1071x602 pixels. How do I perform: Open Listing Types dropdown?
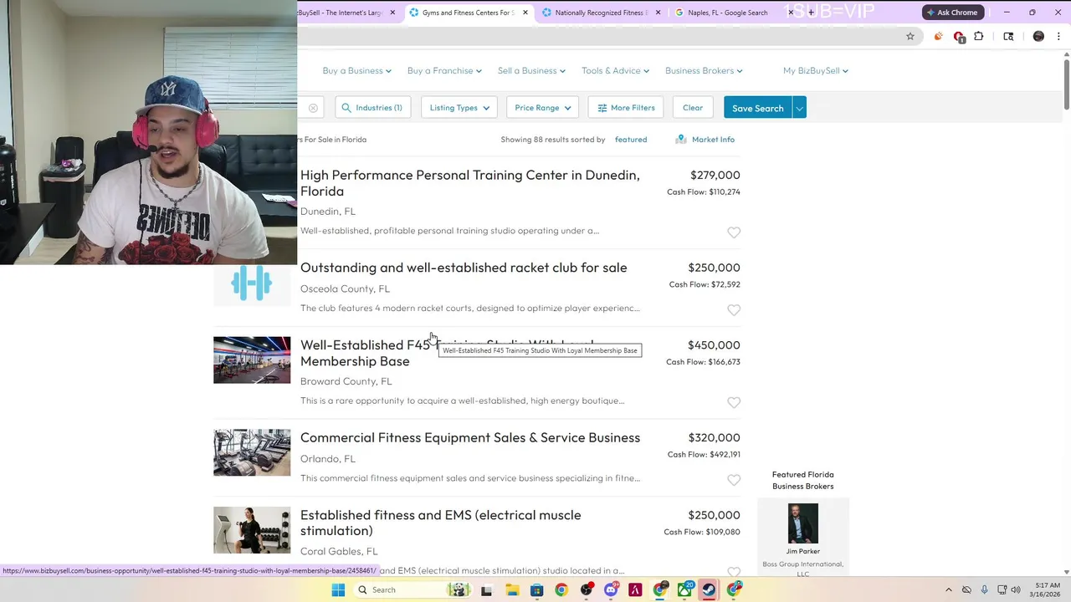tap(459, 108)
